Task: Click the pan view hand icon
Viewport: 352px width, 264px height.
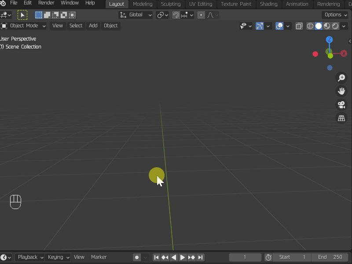Action: pyautogui.click(x=341, y=91)
